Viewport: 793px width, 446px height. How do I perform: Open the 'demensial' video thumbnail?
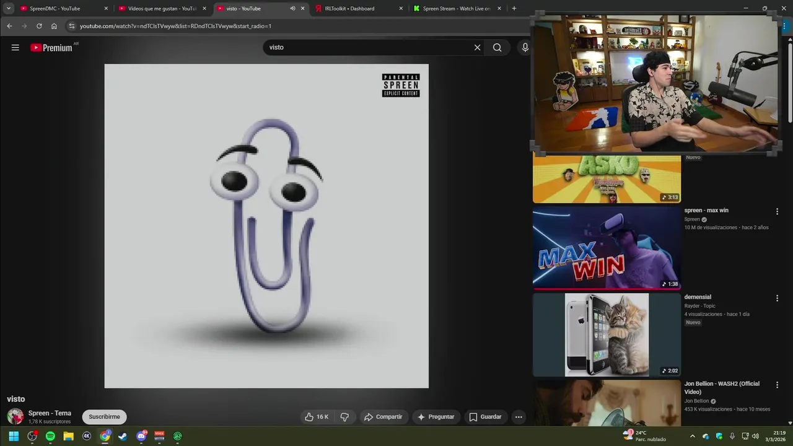pos(607,334)
